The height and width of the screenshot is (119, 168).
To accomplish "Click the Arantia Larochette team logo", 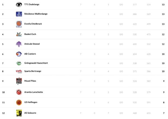I will 19,92.
